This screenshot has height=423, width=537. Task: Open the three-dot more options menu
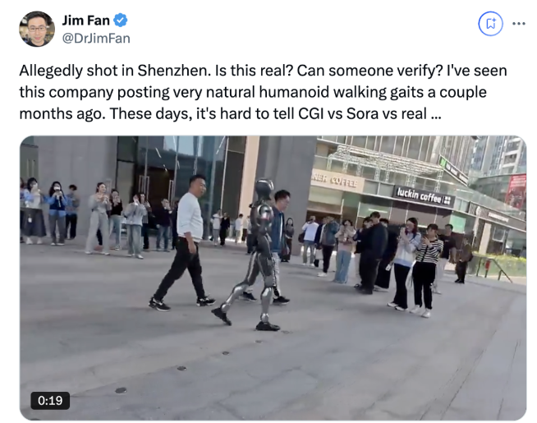click(519, 24)
